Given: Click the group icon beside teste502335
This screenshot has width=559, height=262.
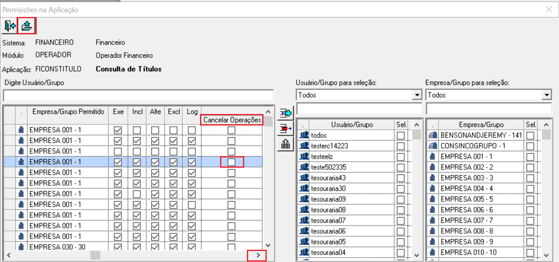Looking at the screenshot, I should tap(304, 167).
